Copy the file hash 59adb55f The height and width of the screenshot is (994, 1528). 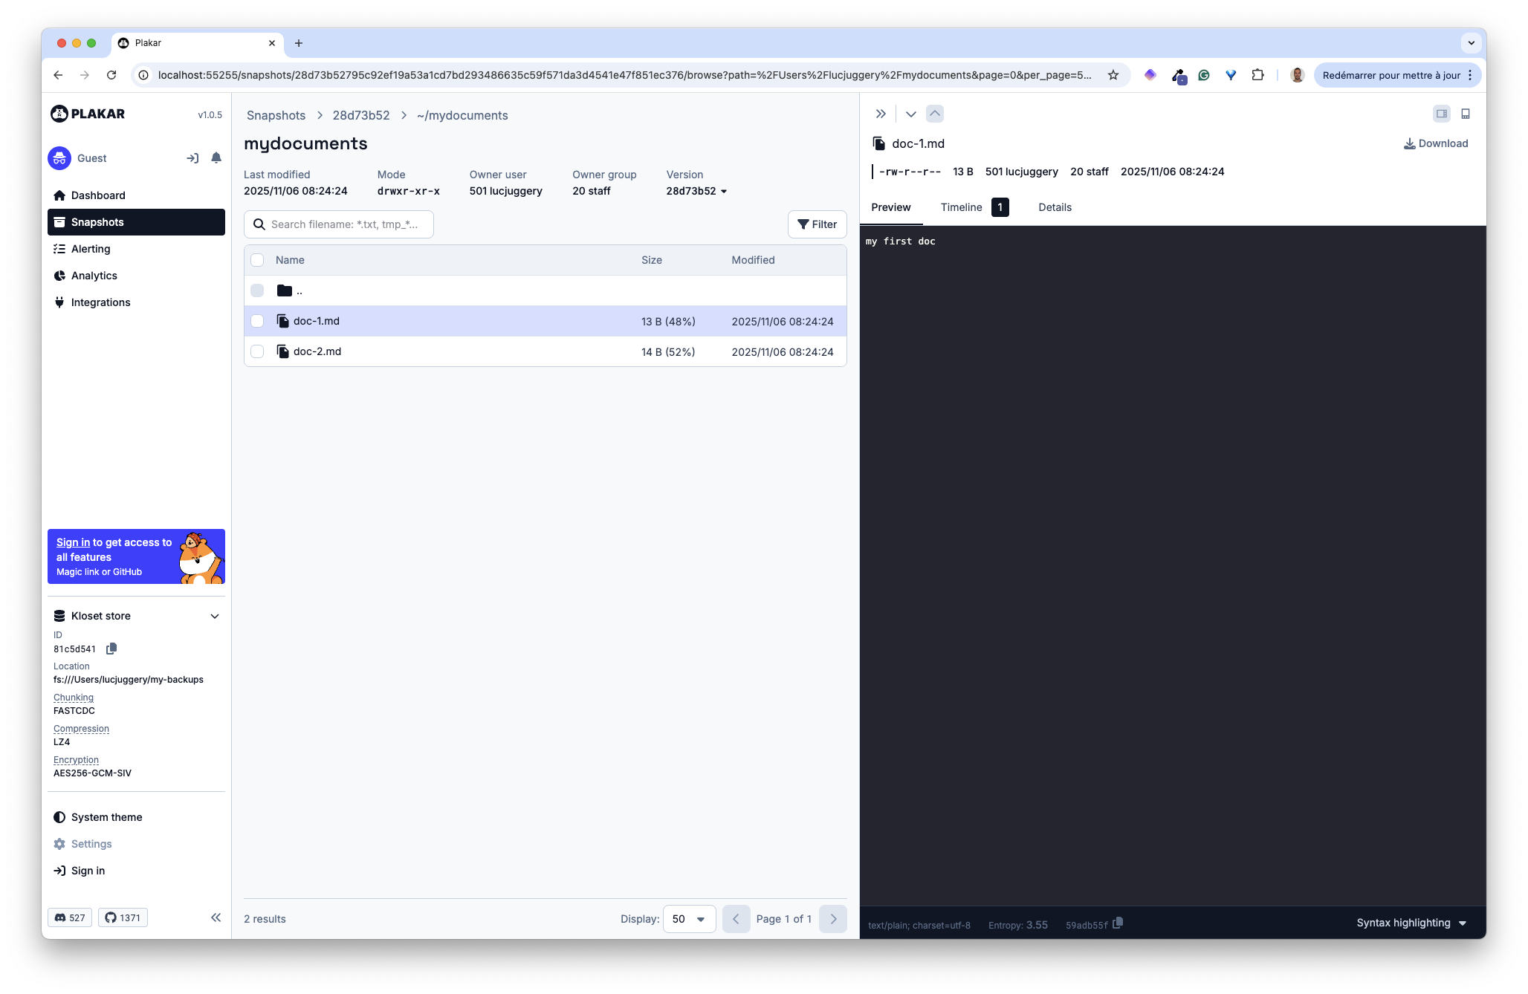point(1118,923)
